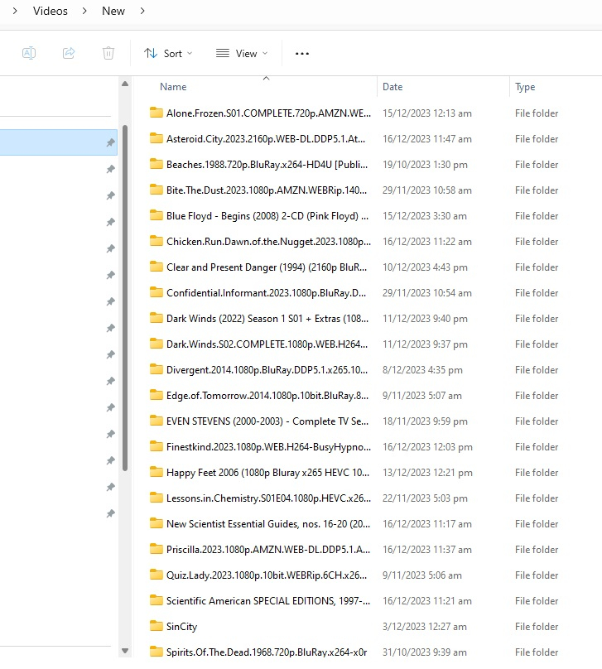Click the sidebar scroll-up arrow

[125, 84]
